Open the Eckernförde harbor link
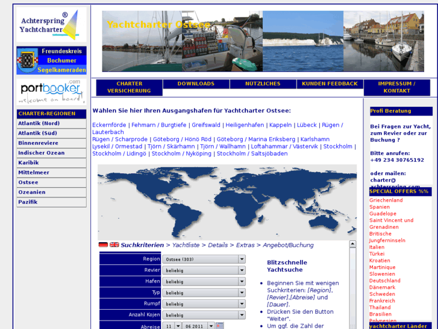 tap(109, 125)
